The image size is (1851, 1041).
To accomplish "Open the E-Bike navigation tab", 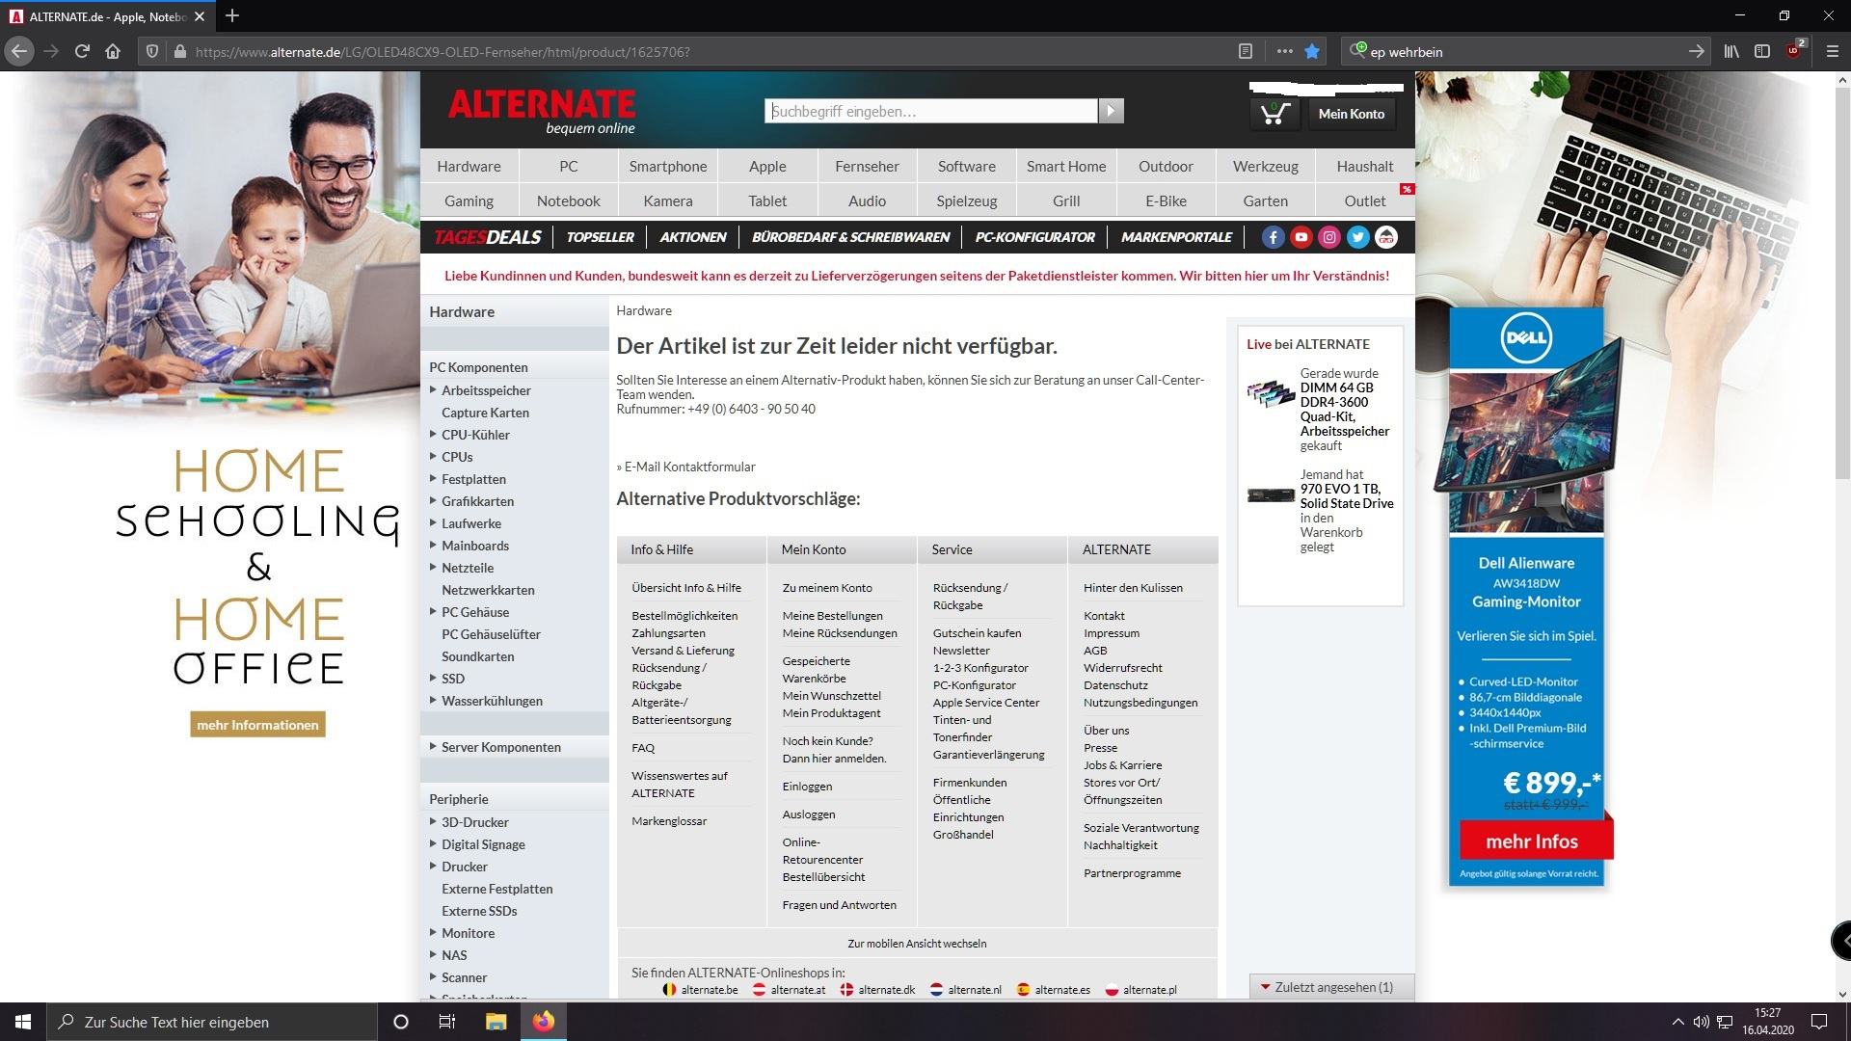I will point(1166,200).
